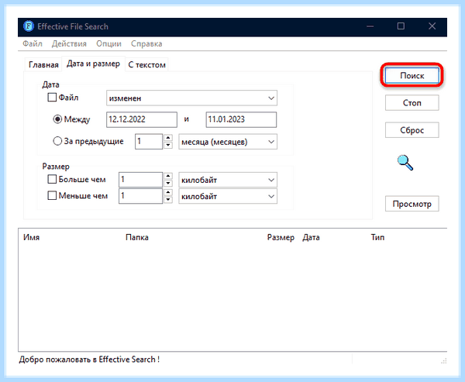Open the Больше чем kilobyte unit dropdown
The image size is (465, 382).
tap(228, 180)
